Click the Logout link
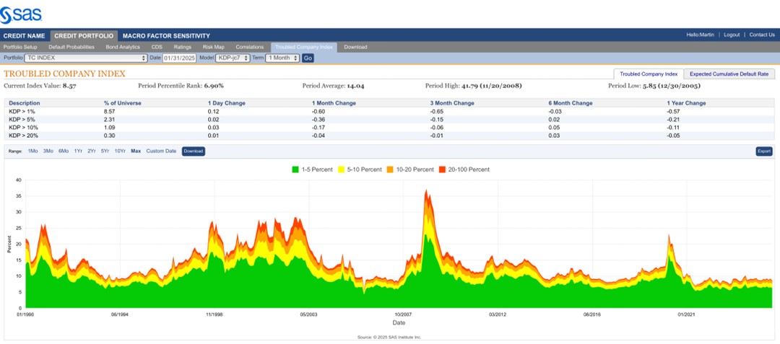 pos(732,35)
